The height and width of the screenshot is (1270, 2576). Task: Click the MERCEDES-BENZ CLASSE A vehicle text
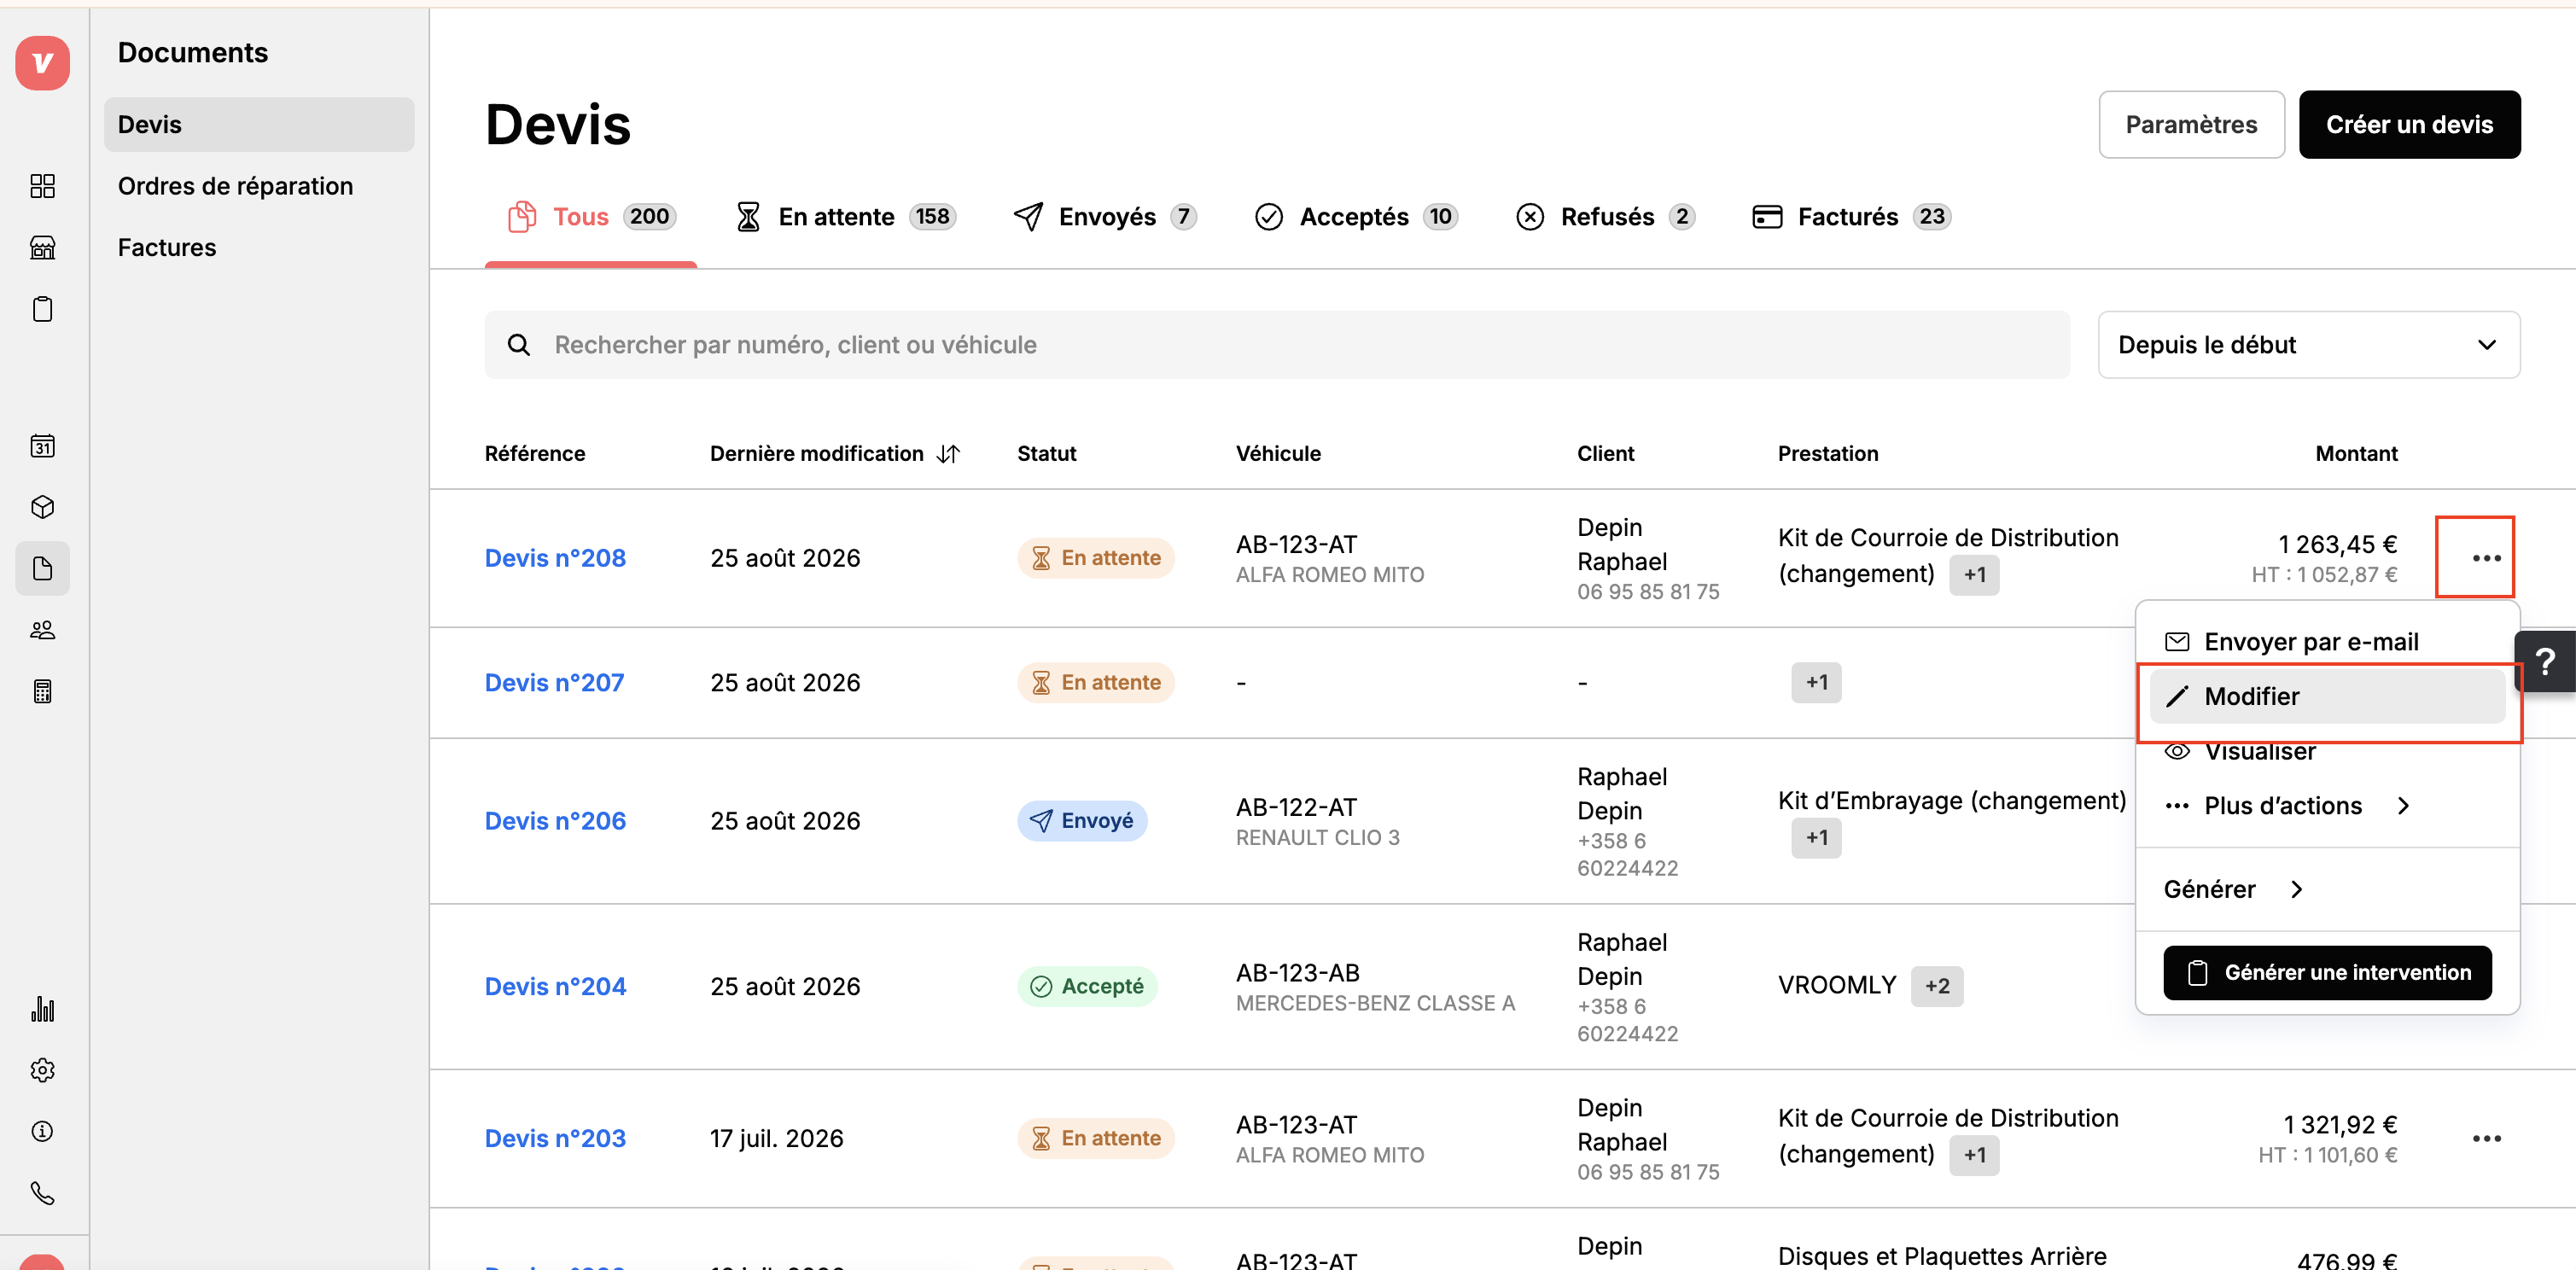pyautogui.click(x=1375, y=1004)
